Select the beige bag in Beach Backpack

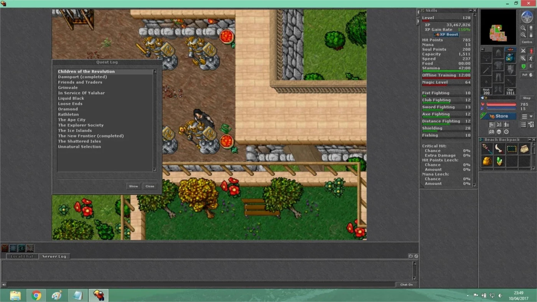(524, 149)
